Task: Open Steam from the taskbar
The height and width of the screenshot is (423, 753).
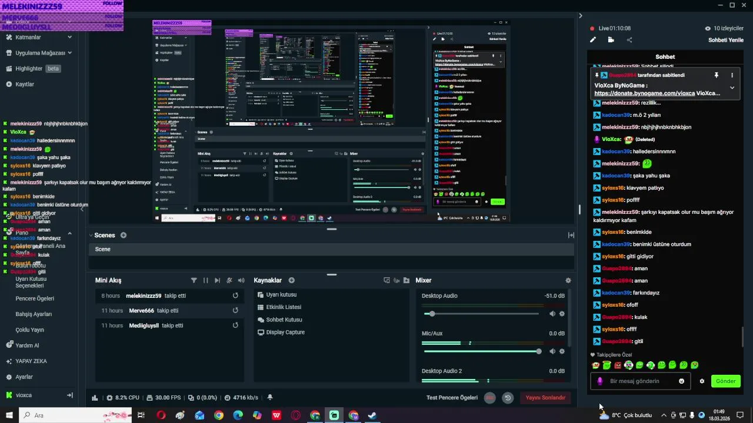Action: click(x=372, y=415)
